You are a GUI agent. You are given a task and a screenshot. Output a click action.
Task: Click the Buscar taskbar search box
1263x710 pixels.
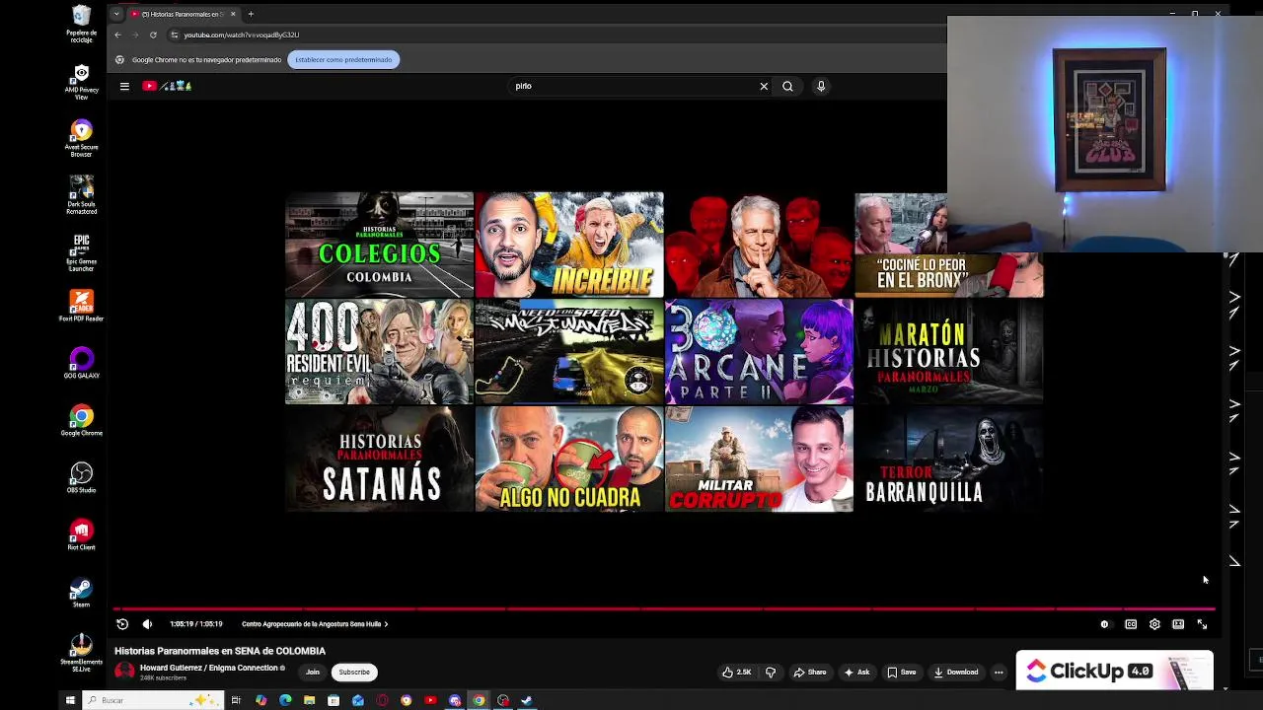point(153,700)
